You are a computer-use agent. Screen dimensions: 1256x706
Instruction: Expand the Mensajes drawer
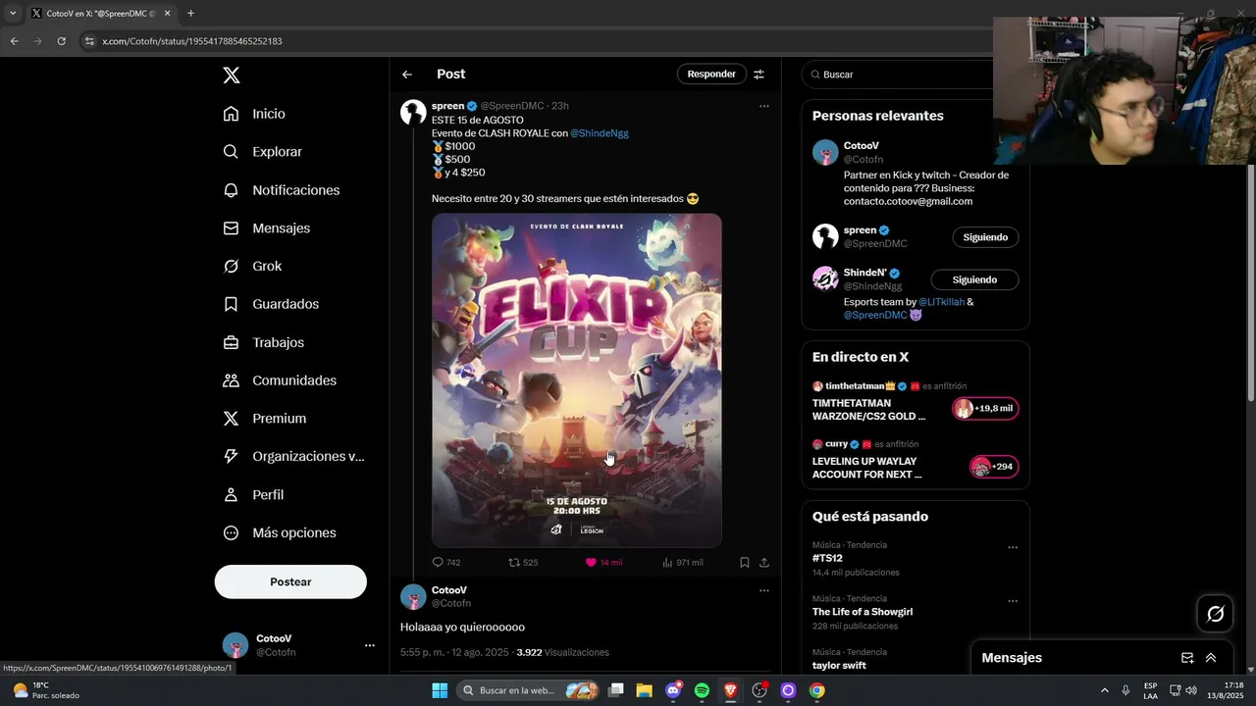[x=1211, y=658]
